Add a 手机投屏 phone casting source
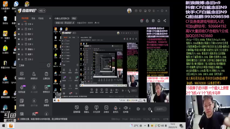 [96, 109]
